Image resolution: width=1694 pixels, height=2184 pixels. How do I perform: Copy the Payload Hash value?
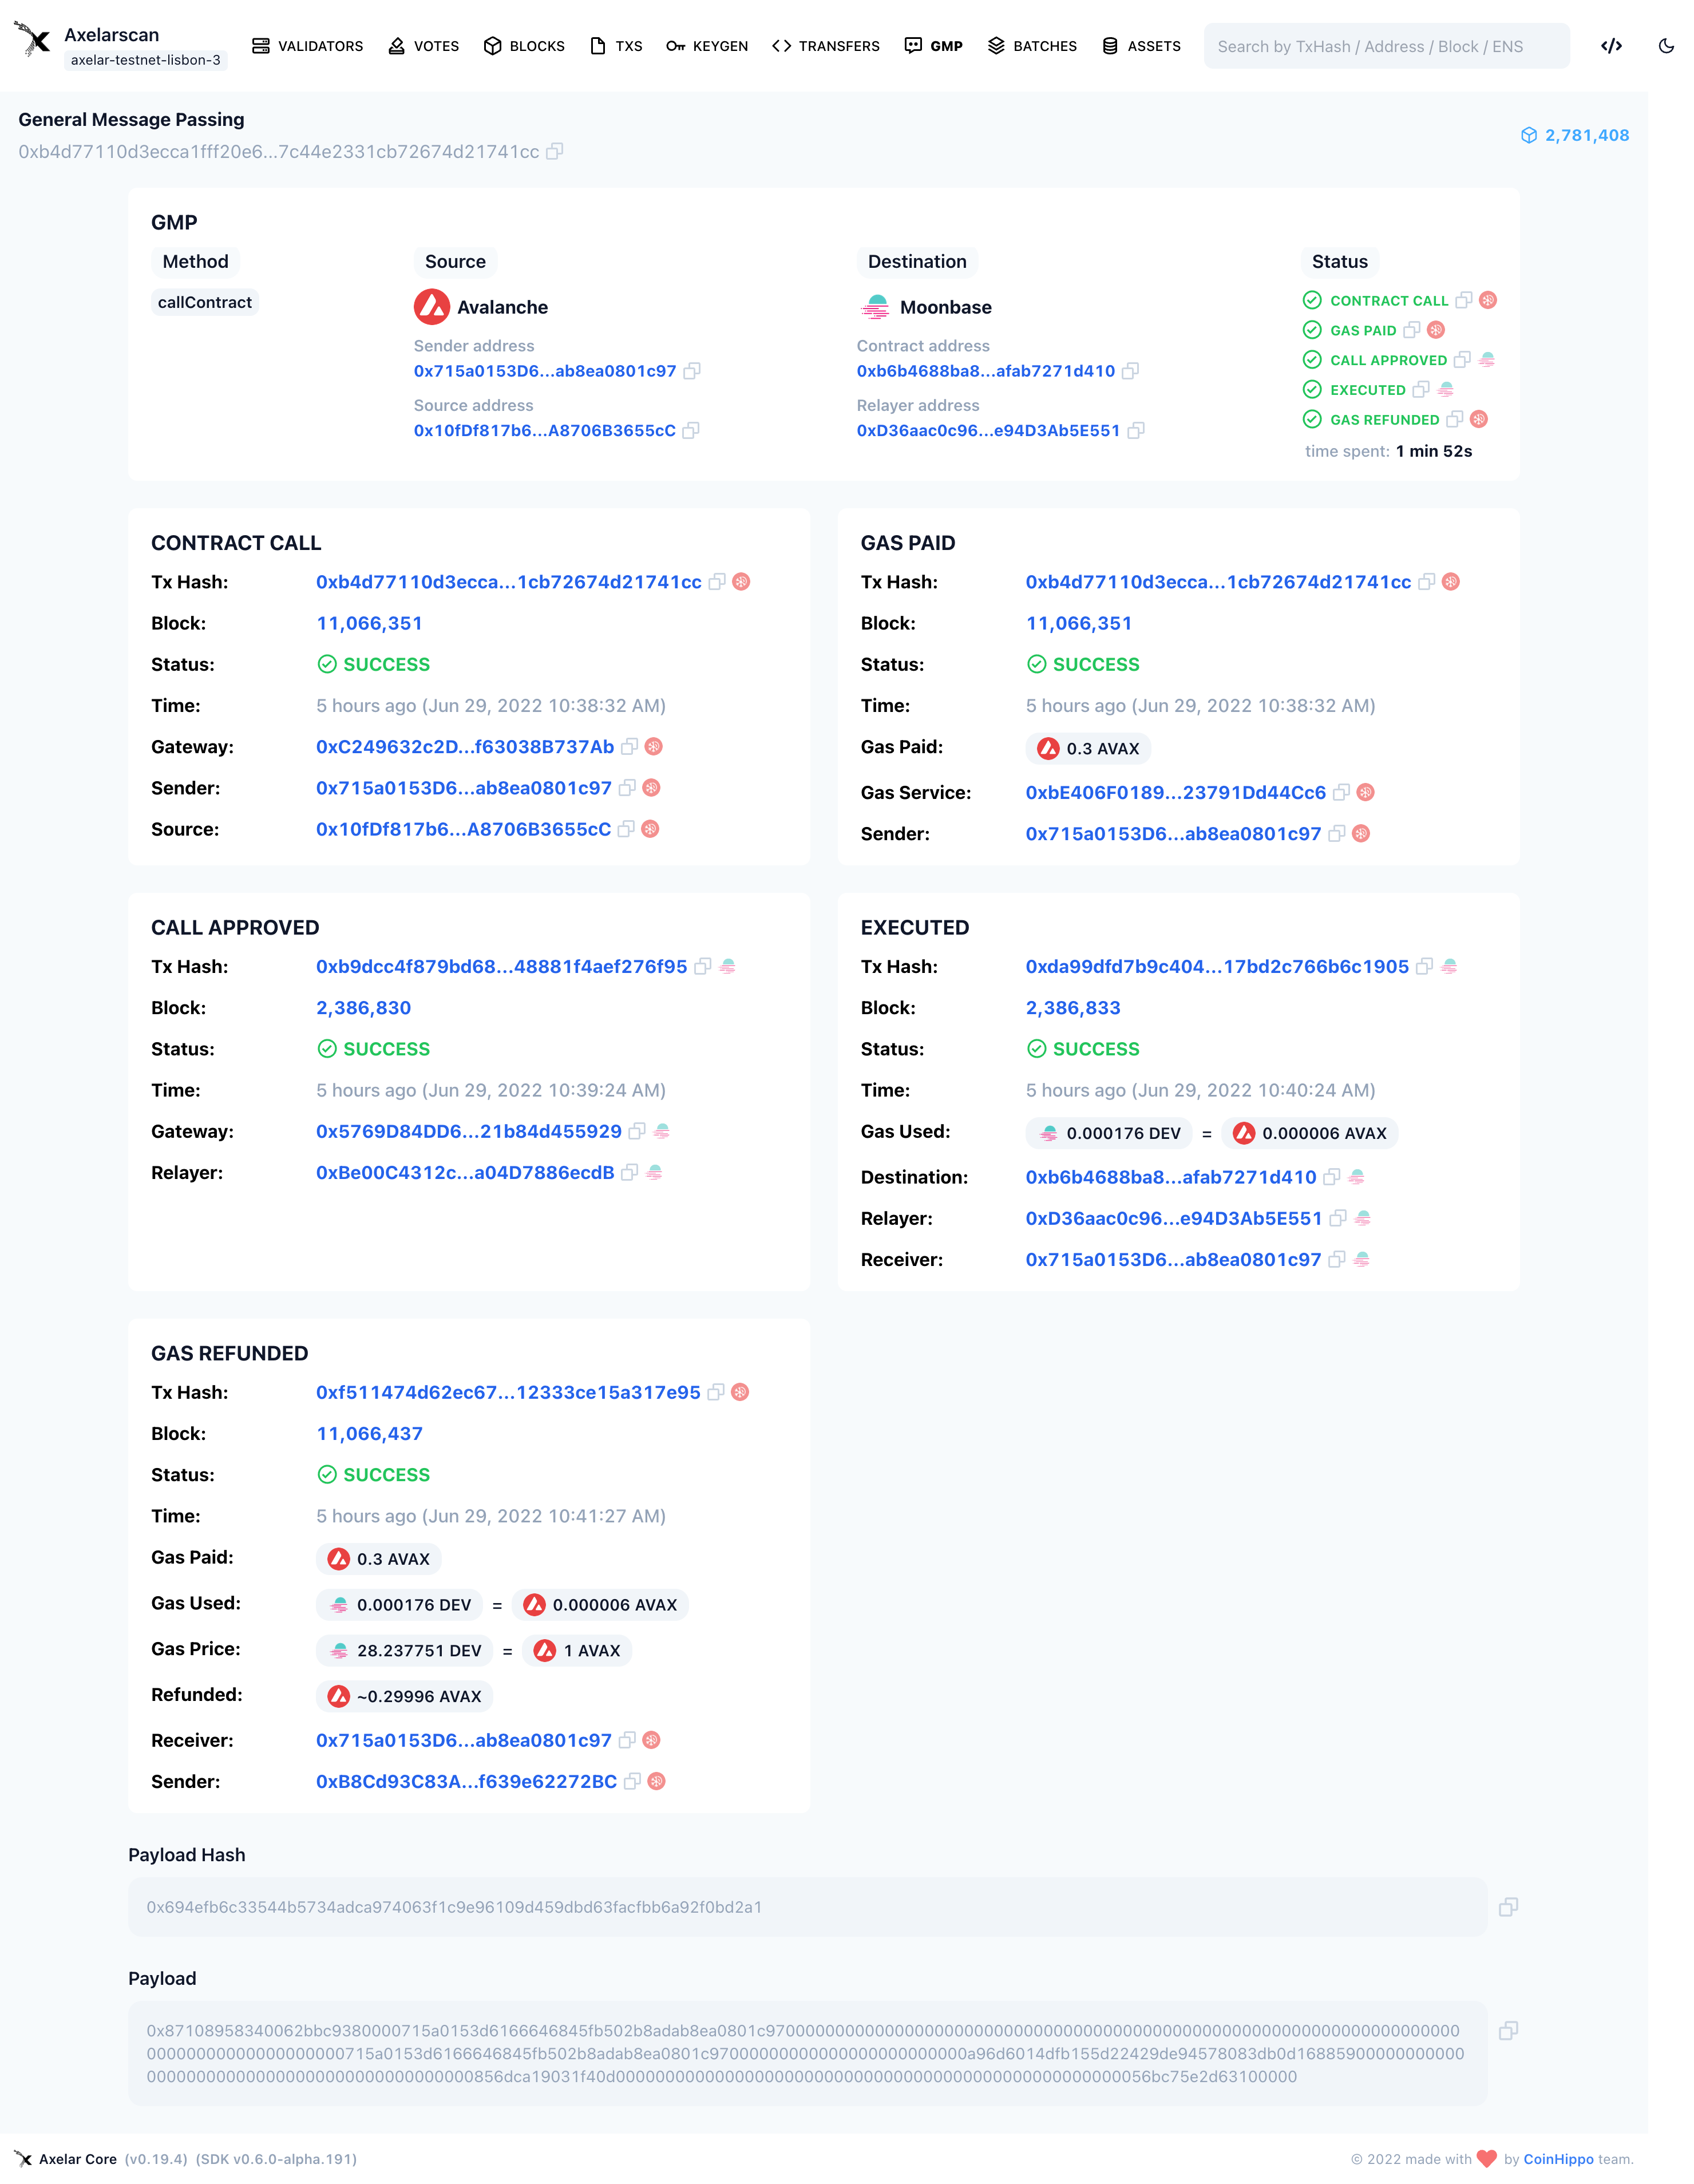coord(1508,1907)
